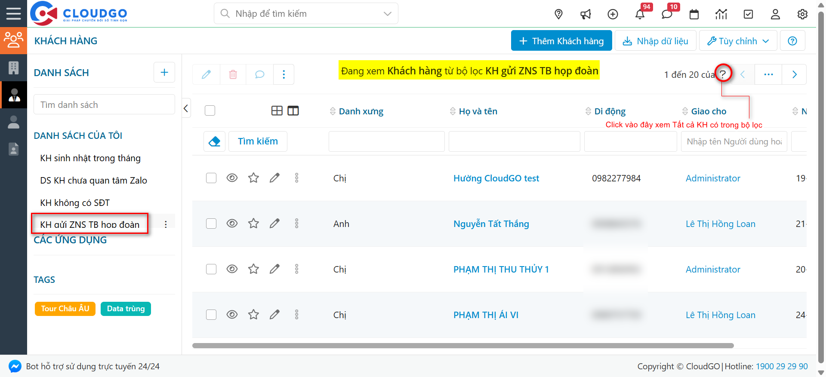Click the megaphone announcements icon
826x377 pixels.
pyautogui.click(x=586, y=14)
